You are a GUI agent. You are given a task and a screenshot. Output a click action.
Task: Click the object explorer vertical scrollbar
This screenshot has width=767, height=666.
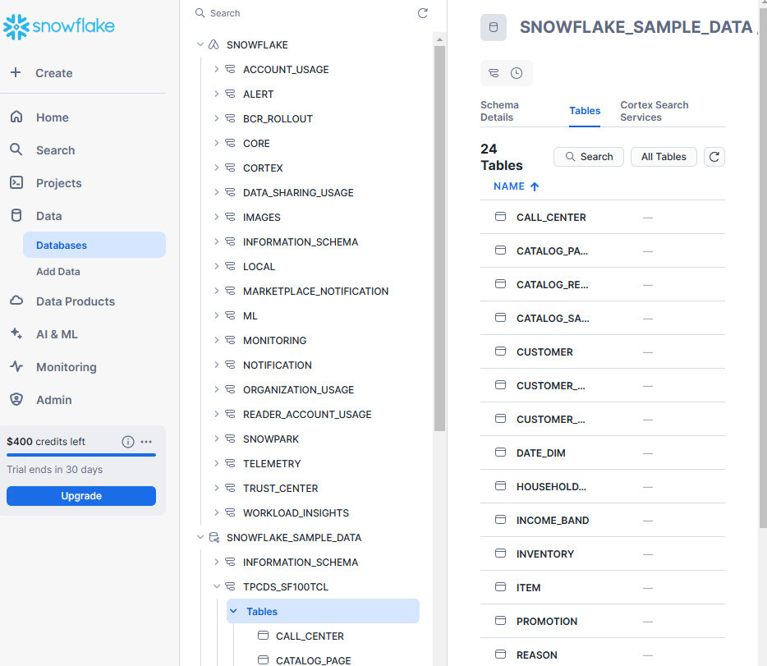point(440,238)
